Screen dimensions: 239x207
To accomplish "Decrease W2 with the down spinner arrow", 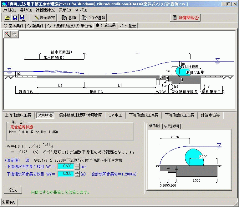I will [x=77, y=175].
